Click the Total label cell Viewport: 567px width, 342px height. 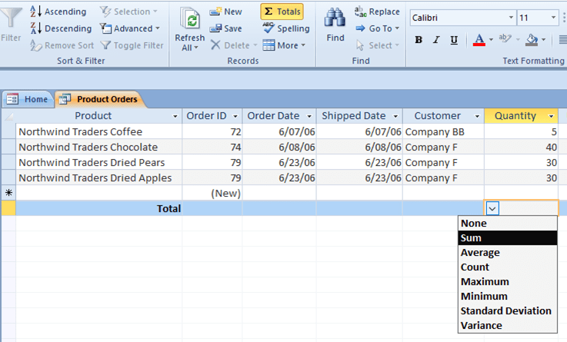point(98,208)
